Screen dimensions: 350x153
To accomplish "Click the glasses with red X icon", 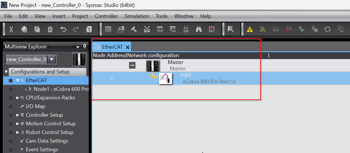I will (x=289, y=29).
